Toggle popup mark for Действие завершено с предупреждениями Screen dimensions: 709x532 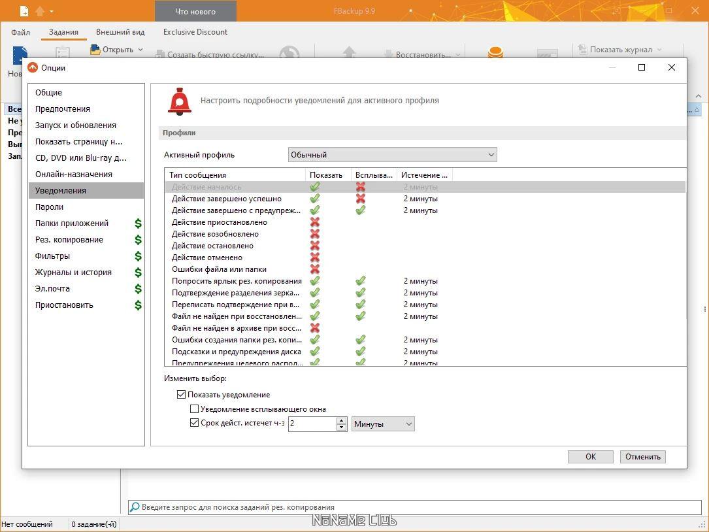point(360,210)
